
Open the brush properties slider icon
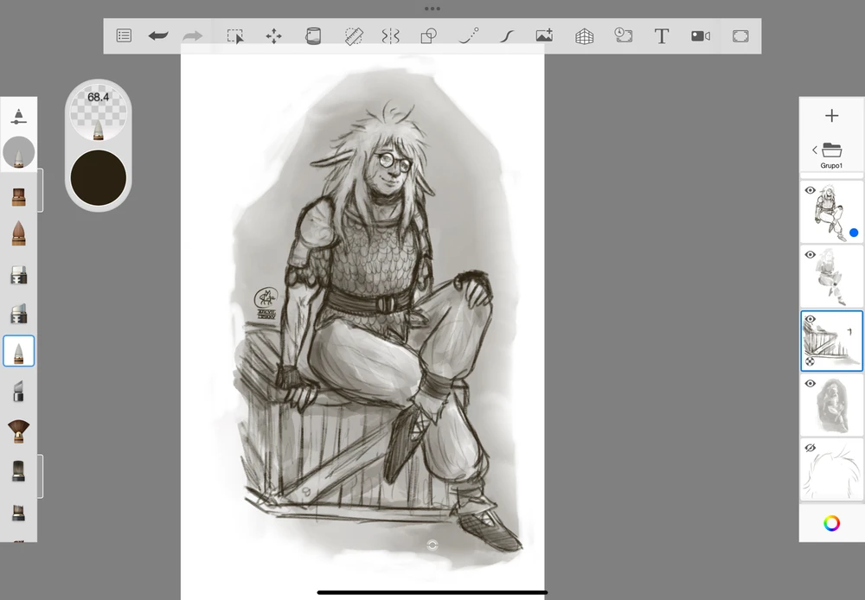pyautogui.click(x=18, y=116)
